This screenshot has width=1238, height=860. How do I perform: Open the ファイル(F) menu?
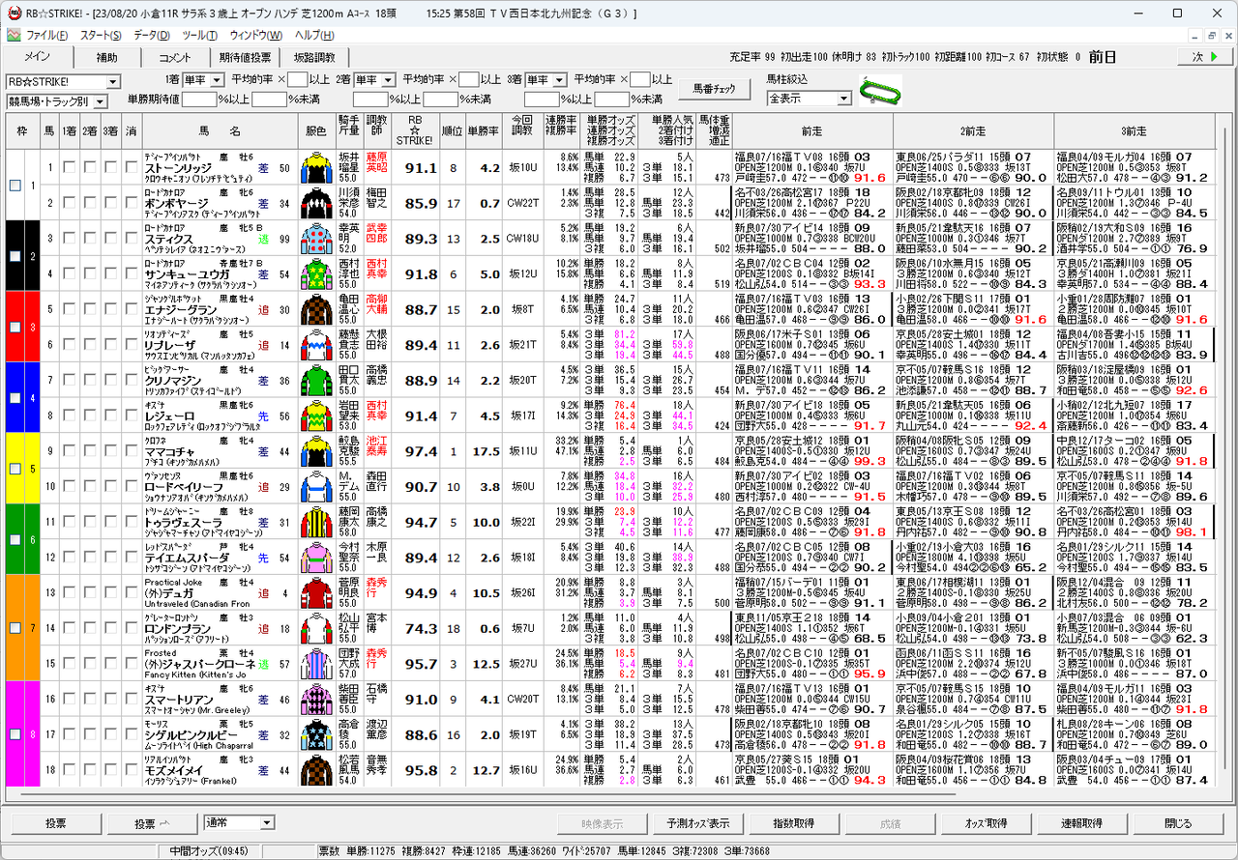click(x=46, y=35)
